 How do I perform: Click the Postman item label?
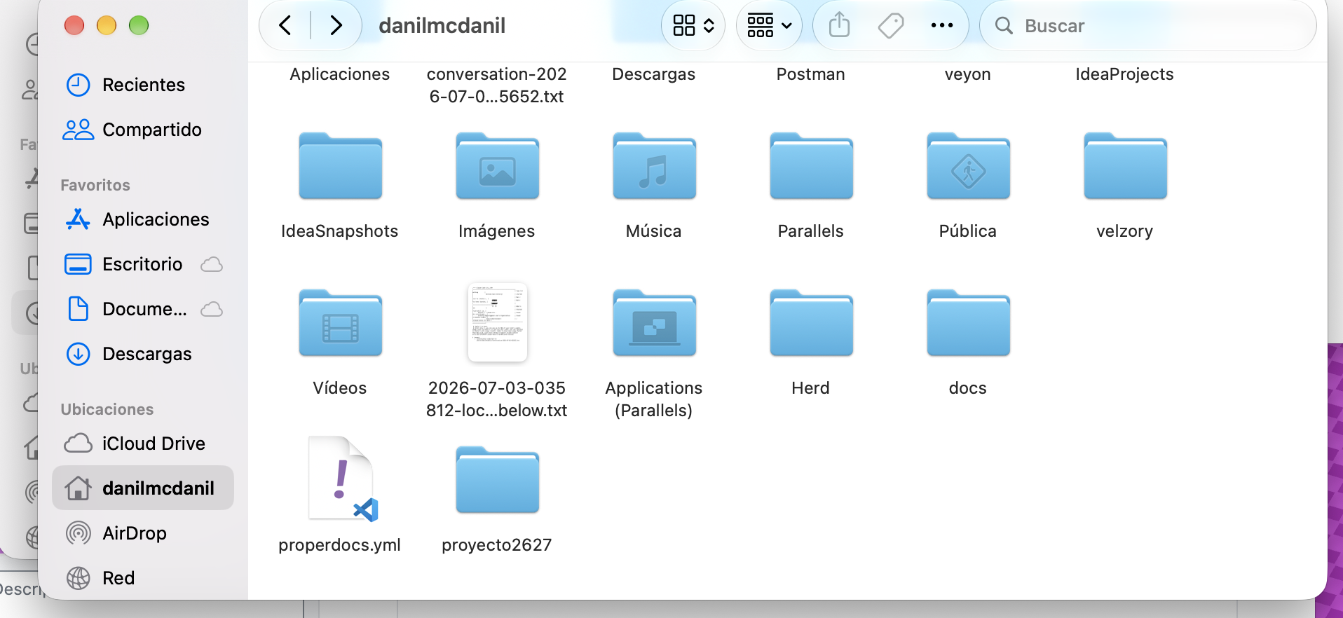click(811, 74)
